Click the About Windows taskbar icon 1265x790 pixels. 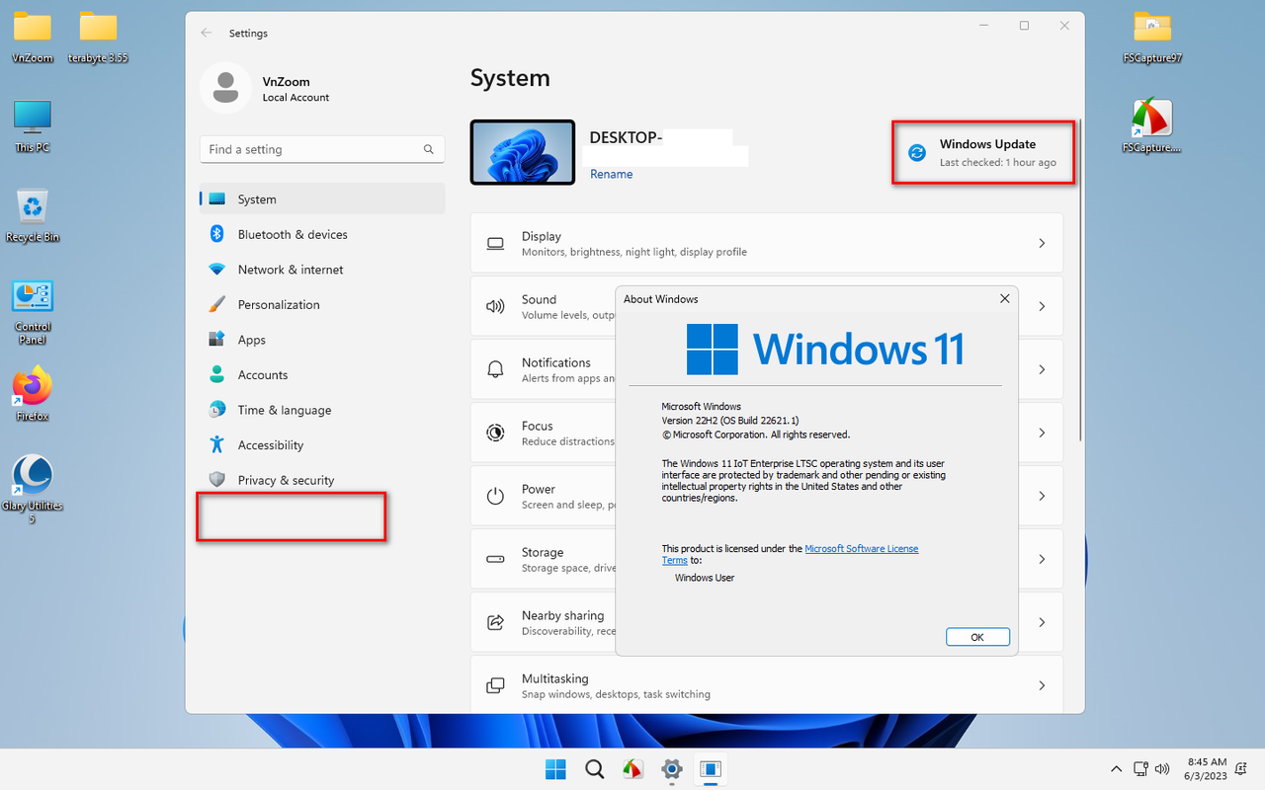coord(711,769)
